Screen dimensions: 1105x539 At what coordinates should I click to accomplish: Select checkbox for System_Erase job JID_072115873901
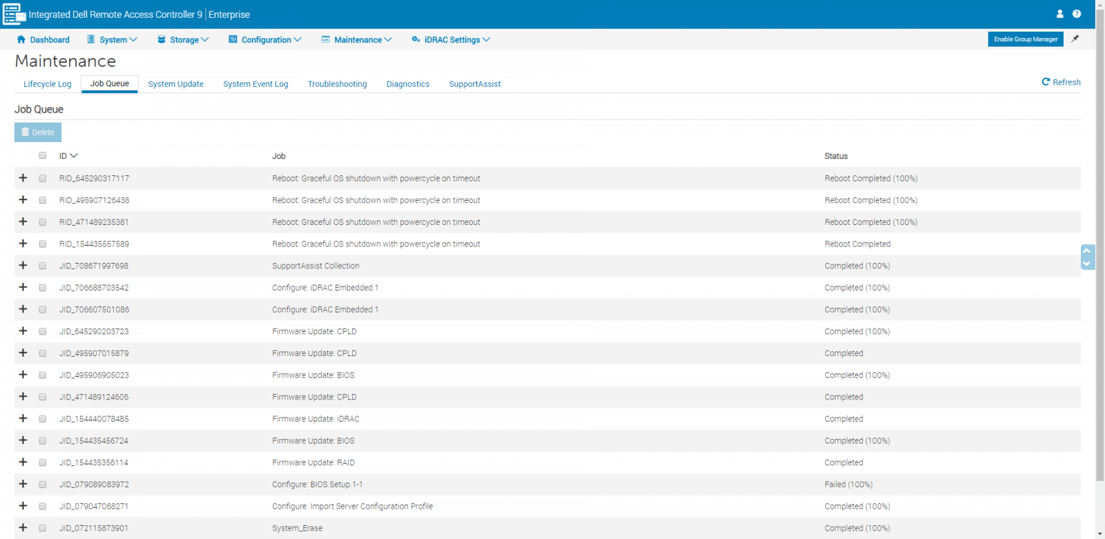(x=43, y=528)
